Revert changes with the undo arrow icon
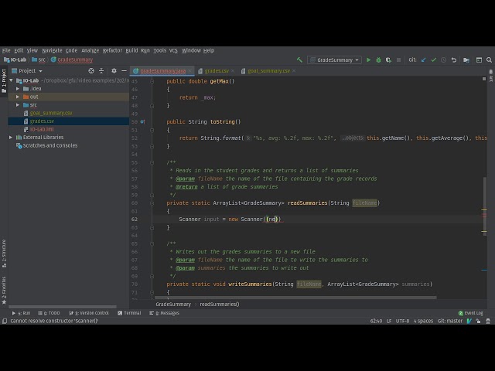 tap(454, 60)
